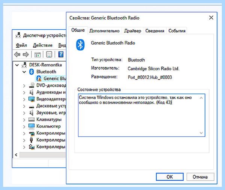Click the device type value Bluetooth
Image resolution: width=225 pixels, height=190 pixels.
click(136, 60)
